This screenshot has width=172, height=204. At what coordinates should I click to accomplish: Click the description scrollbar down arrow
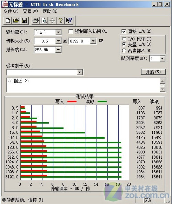[162, 89]
